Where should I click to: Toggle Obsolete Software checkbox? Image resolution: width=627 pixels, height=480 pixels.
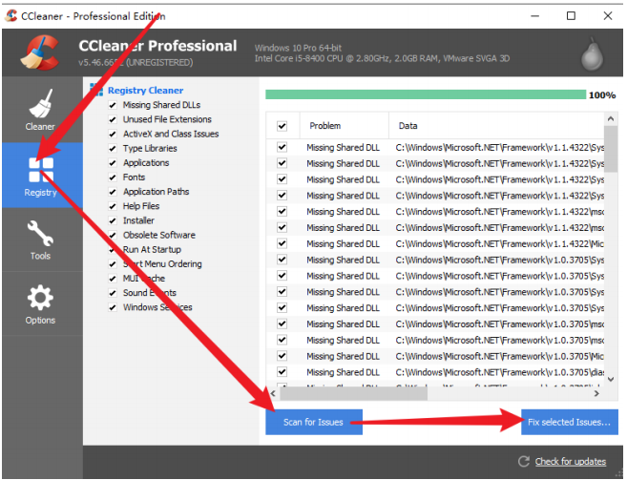tap(113, 235)
